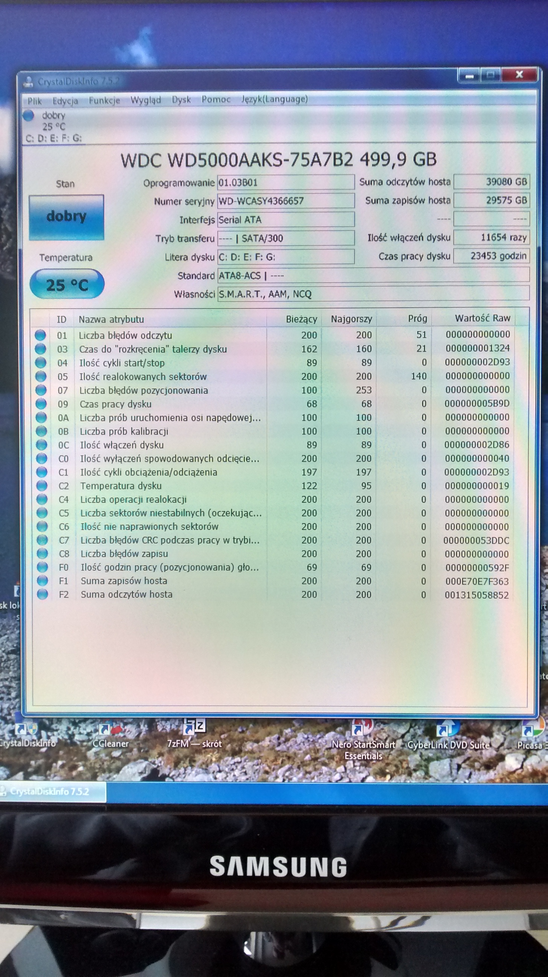The image size is (548, 977).
Task: Click status circle for attribute 0C
Action: [41, 445]
